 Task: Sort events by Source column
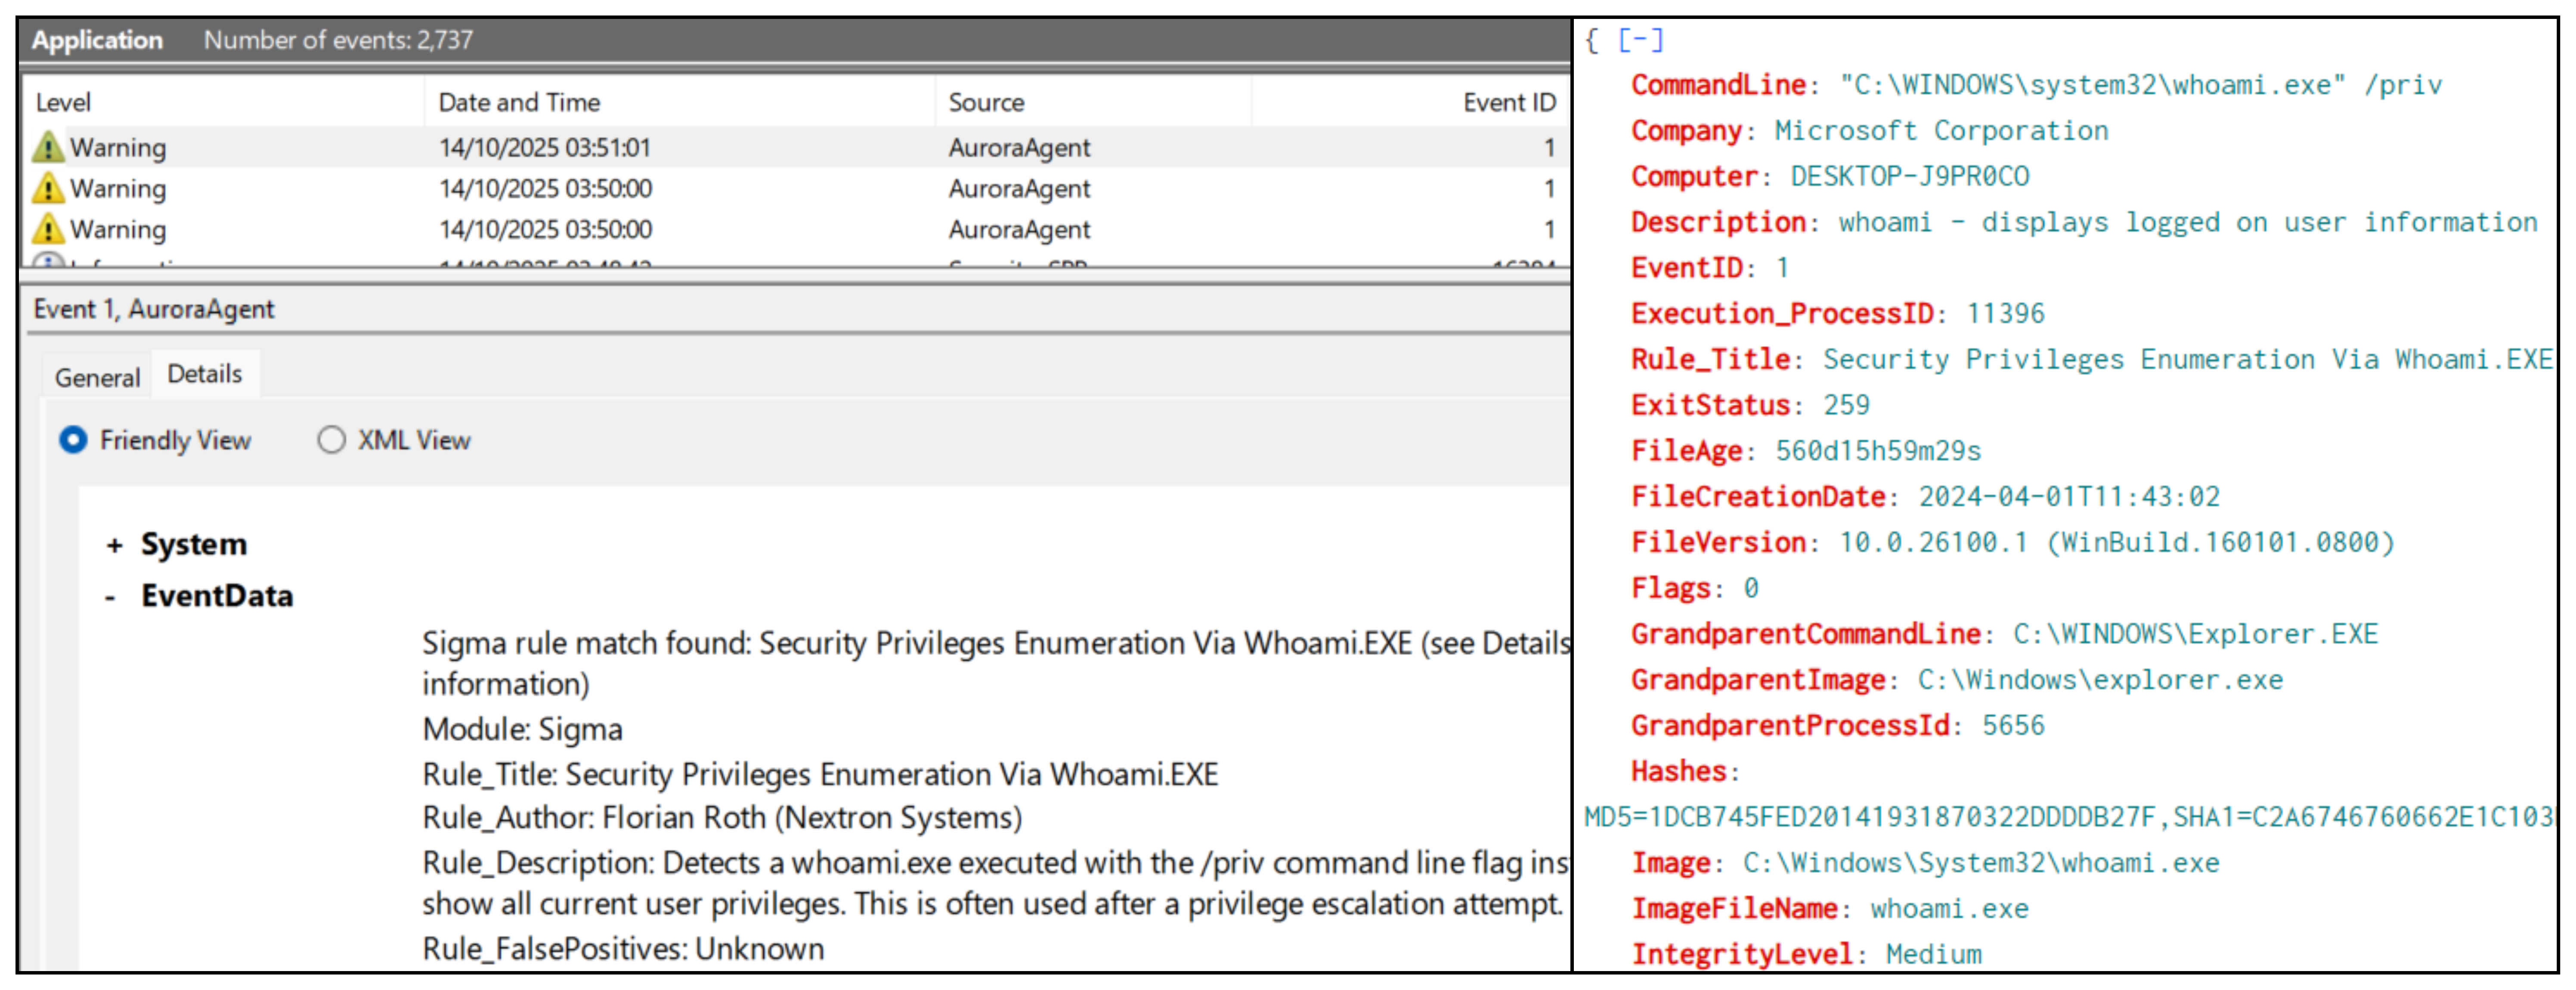986,102
